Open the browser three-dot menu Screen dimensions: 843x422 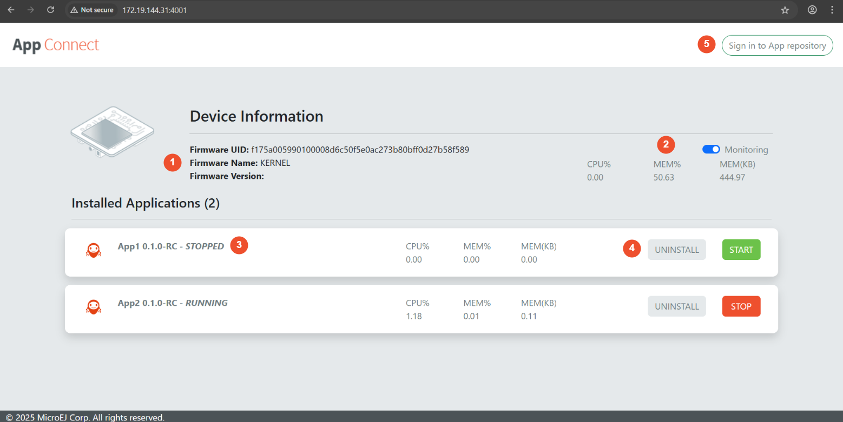coord(832,10)
